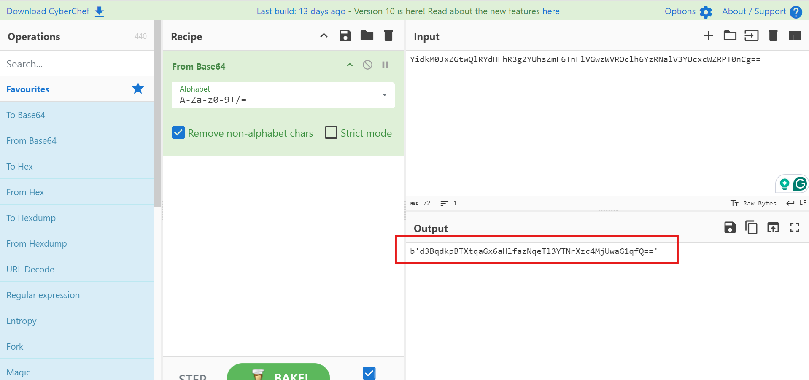
Task: Add a new input tab
Action: coord(709,36)
